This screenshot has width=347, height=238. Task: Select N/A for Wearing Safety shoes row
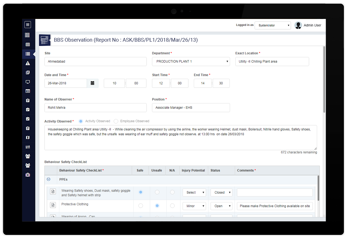click(172, 192)
